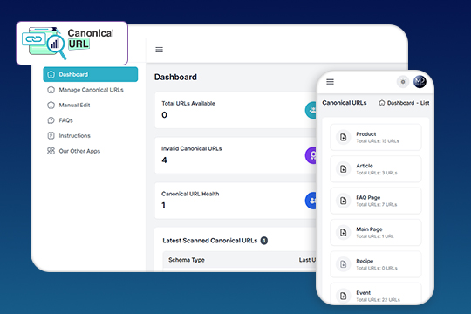The width and height of the screenshot is (471, 314).
Task: Click the Total URLs: 15 URLs text
Action: pos(378,141)
